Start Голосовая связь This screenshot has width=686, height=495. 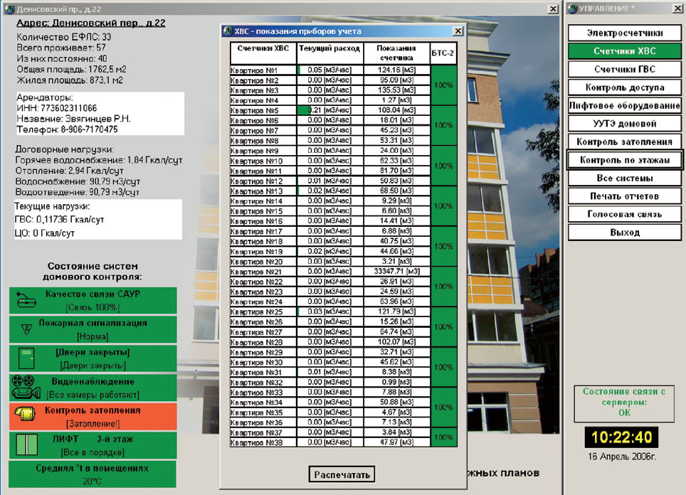[x=625, y=214]
